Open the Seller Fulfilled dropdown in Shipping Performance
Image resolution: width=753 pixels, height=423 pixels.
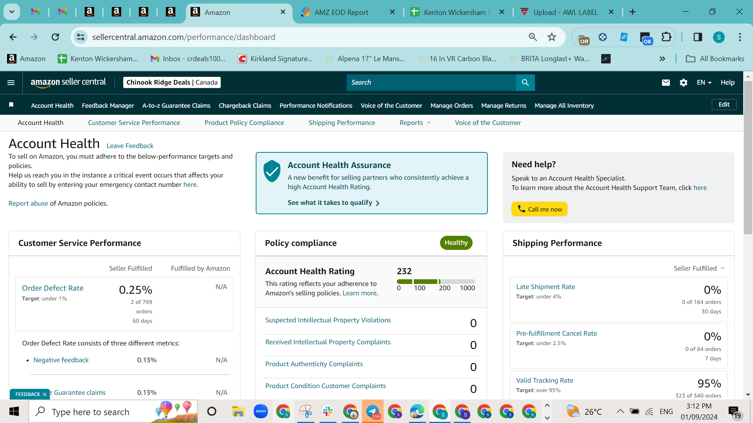point(699,268)
